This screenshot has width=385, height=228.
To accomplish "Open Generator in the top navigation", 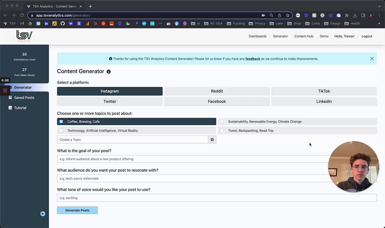I will (280, 36).
